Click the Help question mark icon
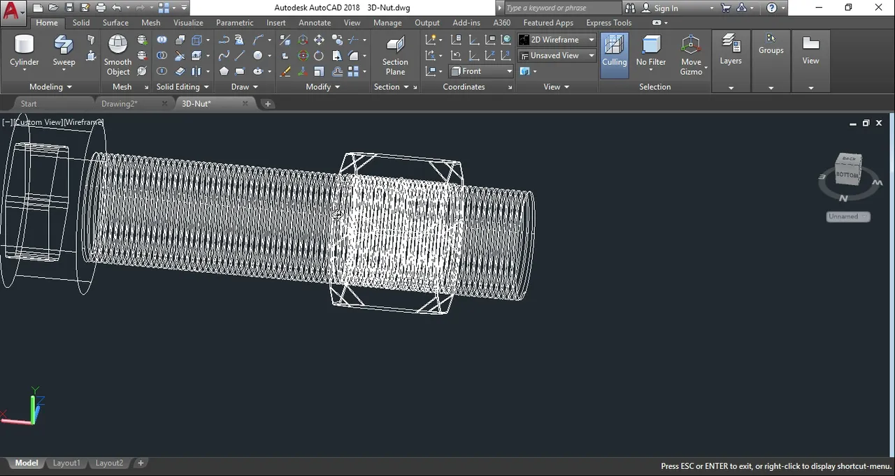 tap(772, 8)
